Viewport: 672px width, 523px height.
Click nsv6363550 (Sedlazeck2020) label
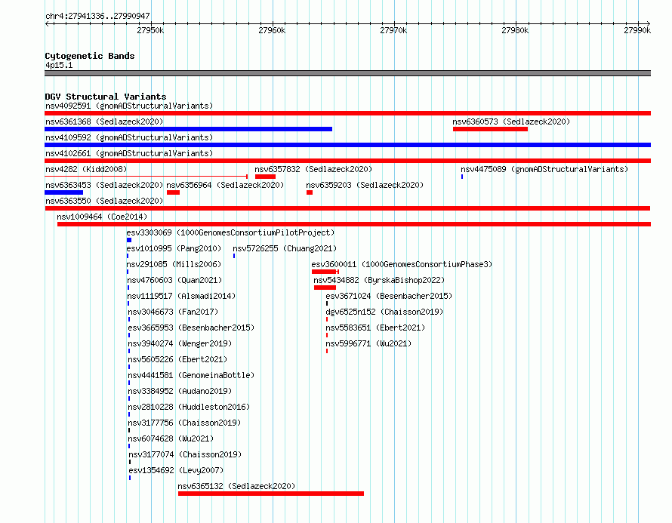click(104, 201)
